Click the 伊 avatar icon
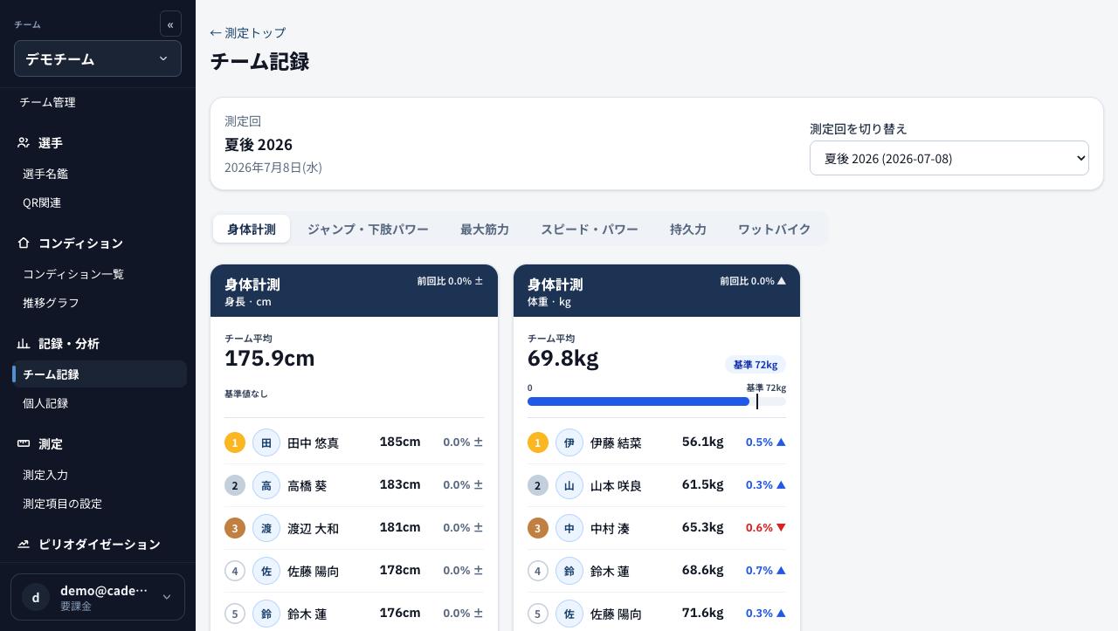This screenshot has height=631, width=1118. (569, 442)
